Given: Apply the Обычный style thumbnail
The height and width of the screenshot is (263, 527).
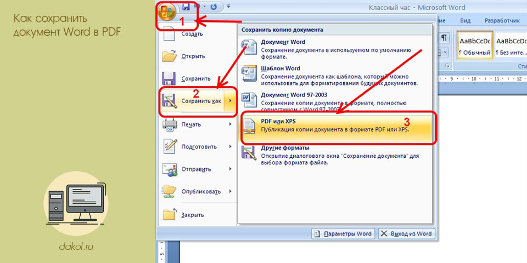Looking at the screenshot, I should click(x=475, y=45).
